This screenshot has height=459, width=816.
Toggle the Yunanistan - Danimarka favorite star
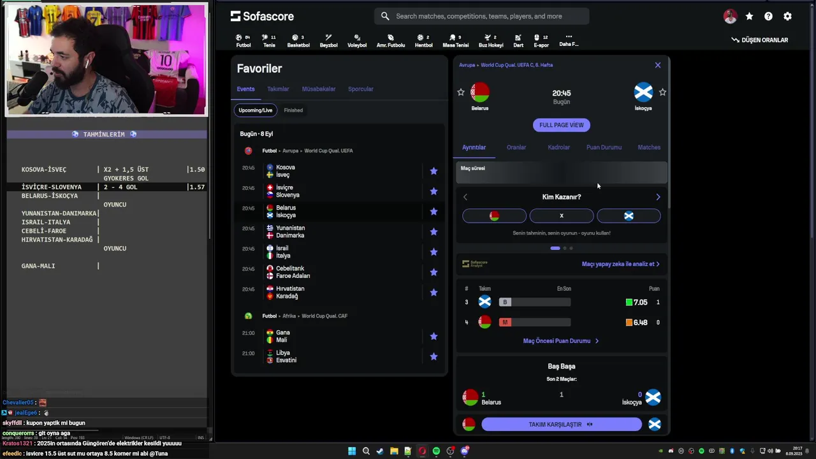[433, 232]
